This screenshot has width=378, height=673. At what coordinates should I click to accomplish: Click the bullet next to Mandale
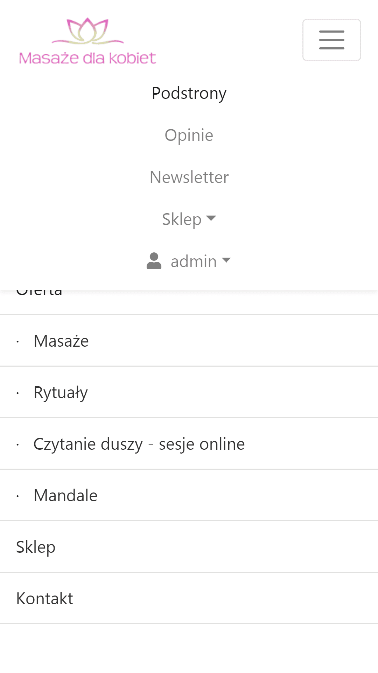(17, 495)
